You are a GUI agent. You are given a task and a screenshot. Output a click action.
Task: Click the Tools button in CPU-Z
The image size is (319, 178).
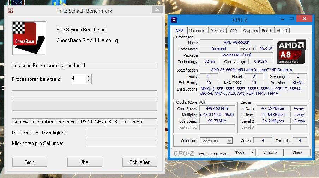click(x=240, y=153)
